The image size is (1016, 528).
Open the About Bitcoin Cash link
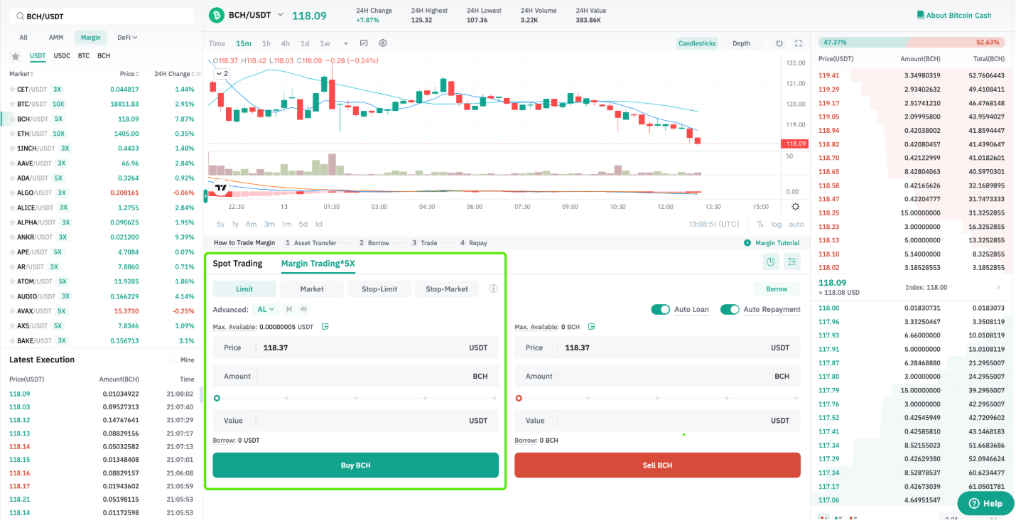tap(958, 15)
